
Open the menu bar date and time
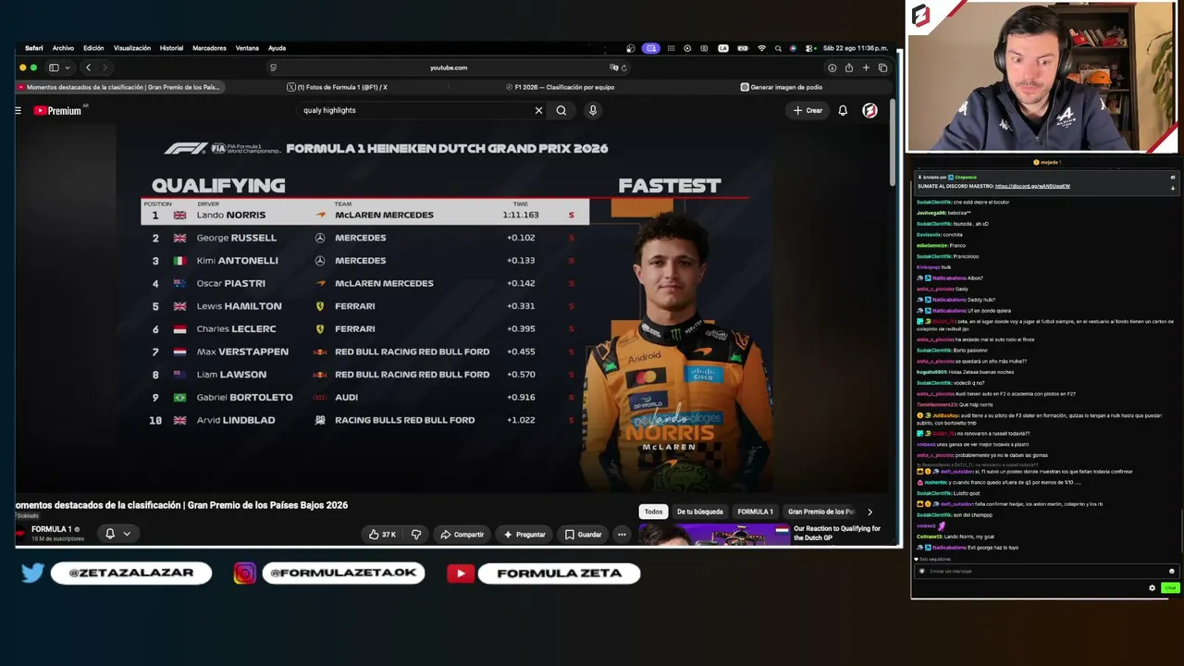click(x=855, y=48)
